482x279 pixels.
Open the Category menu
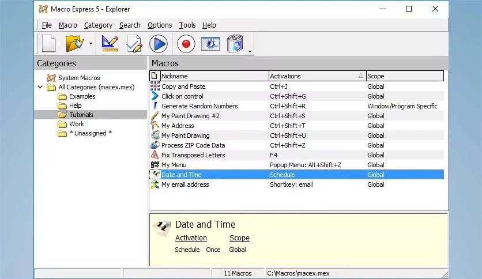tap(98, 25)
